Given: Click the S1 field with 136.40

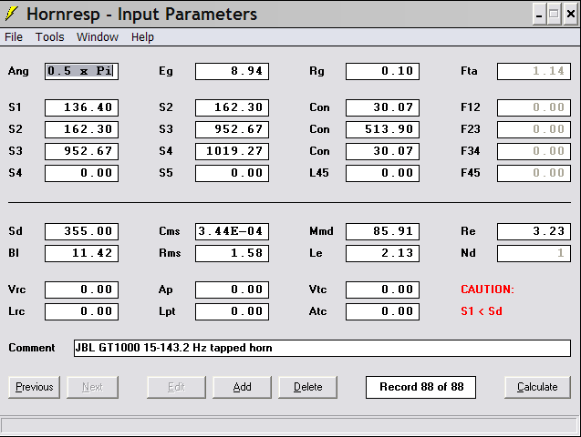Looking at the screenshot, I should tap(81, 107).
